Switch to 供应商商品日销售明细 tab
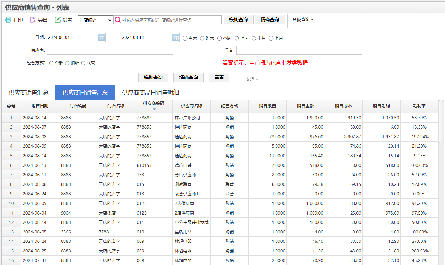445x265 pixels. click(150, 93)
